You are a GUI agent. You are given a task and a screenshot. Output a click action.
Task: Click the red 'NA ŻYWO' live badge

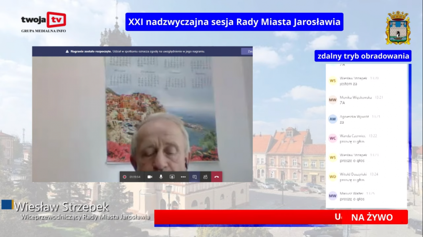pyautogui.click(x=372, y=217)
